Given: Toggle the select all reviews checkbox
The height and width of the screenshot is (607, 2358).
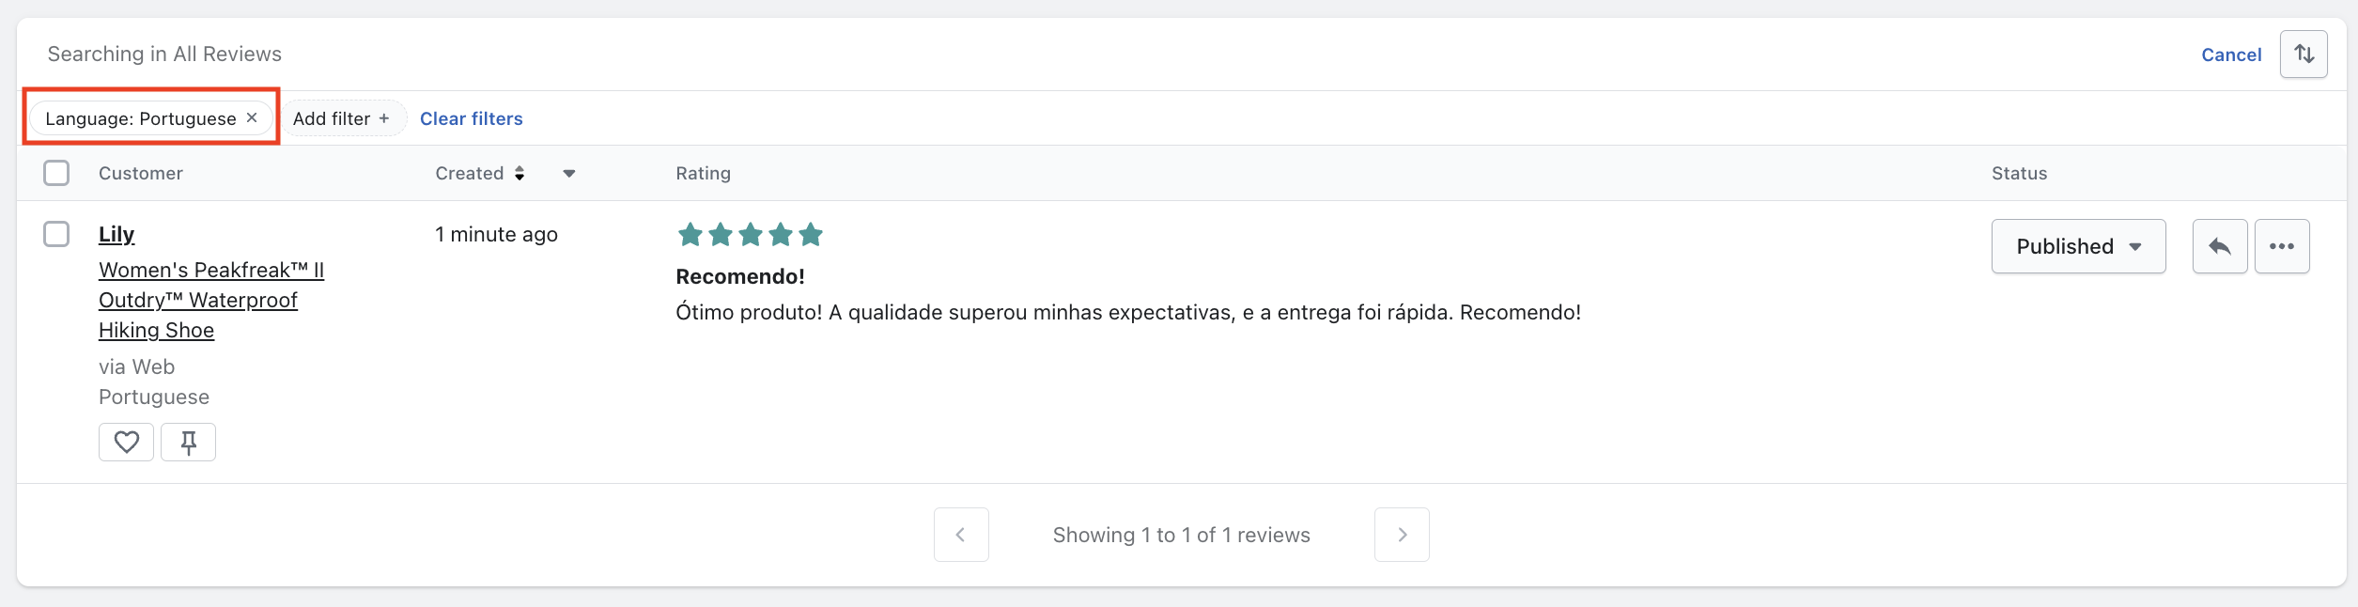Looking at the screenshot, I should 56,173.
